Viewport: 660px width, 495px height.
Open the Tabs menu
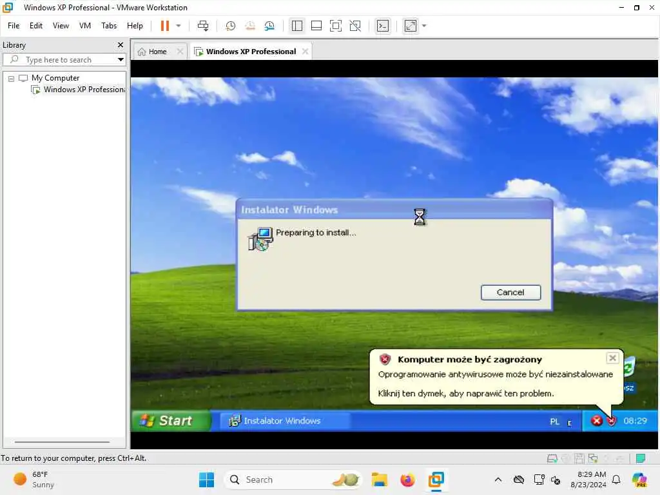pos(108,26)
